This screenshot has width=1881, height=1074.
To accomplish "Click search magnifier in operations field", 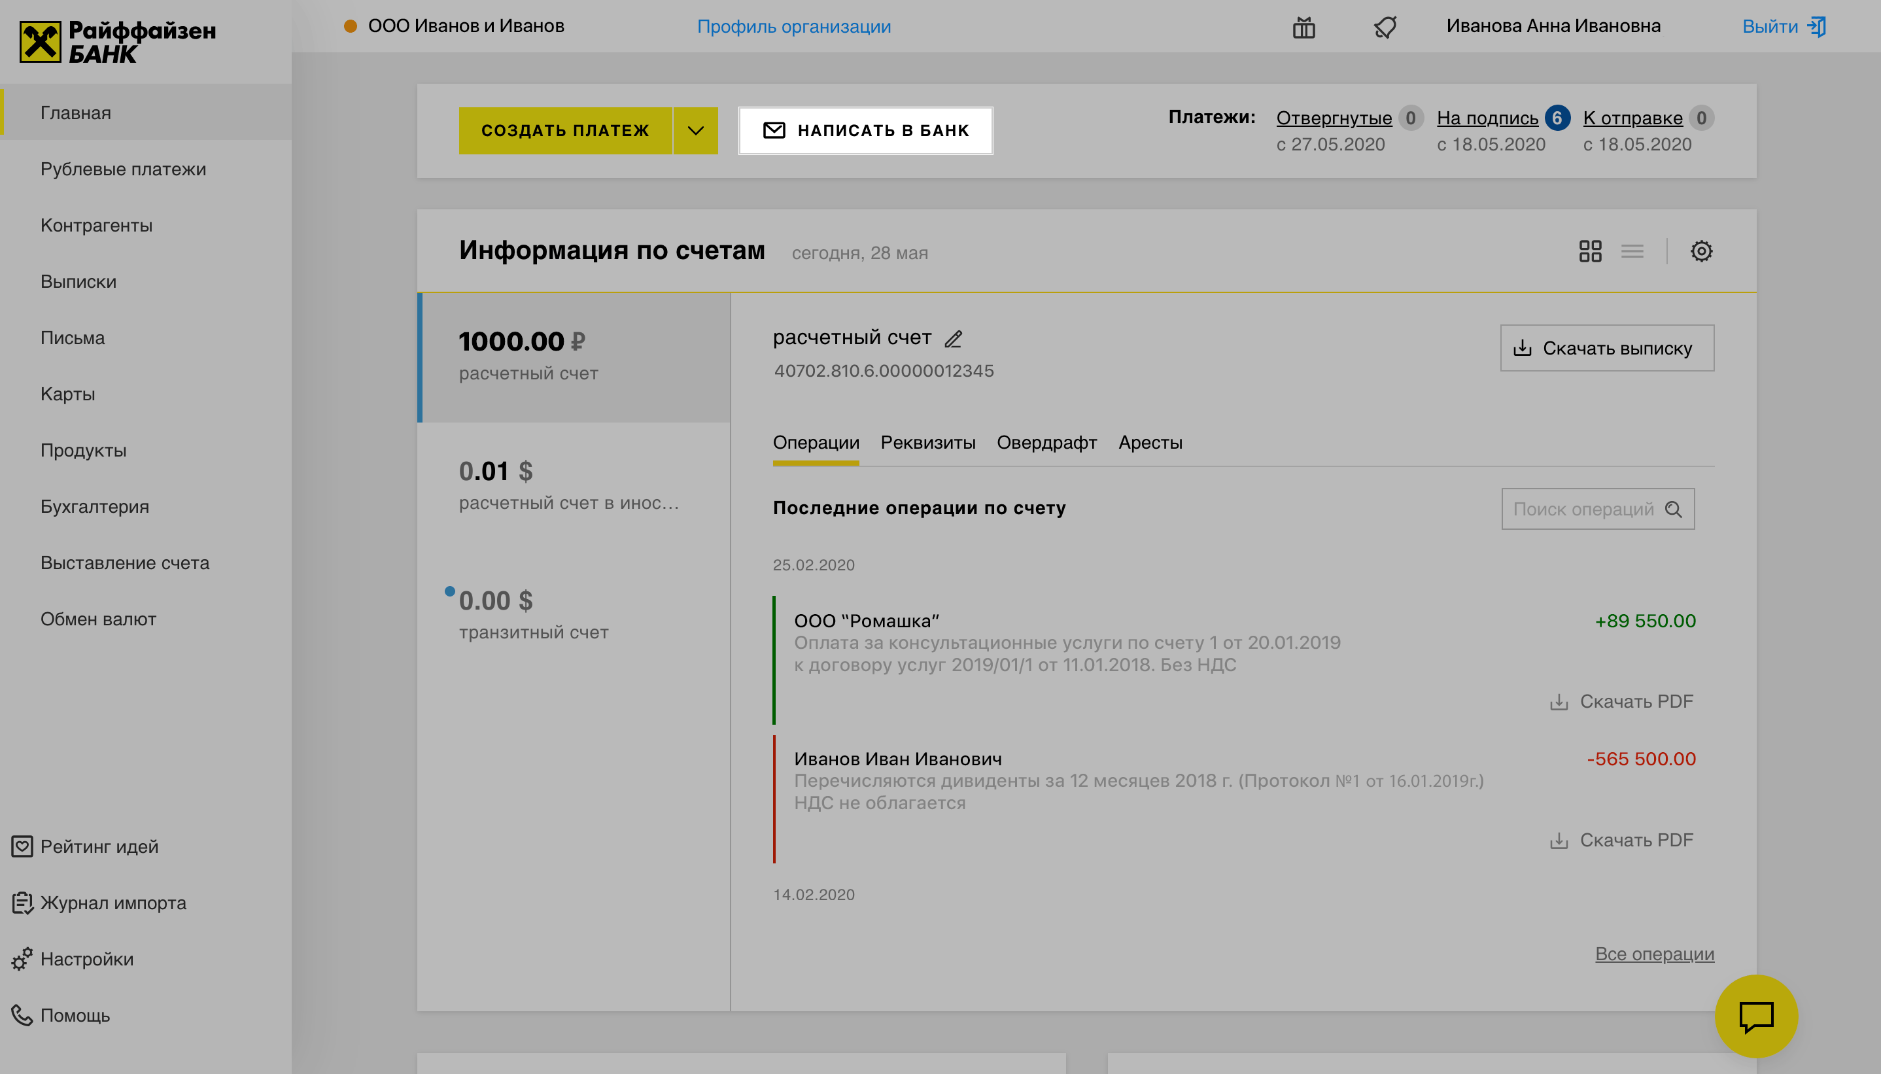I will [x=1673, y=509].
